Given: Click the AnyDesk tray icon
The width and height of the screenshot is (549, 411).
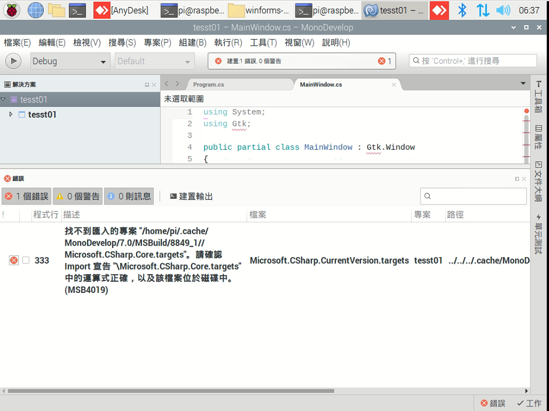Looking at the screenshot, I should pos(439,11).
